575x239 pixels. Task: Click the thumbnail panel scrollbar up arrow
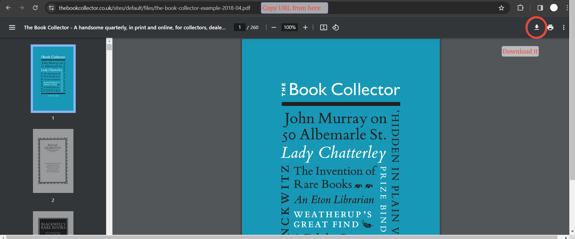point(109,41)
